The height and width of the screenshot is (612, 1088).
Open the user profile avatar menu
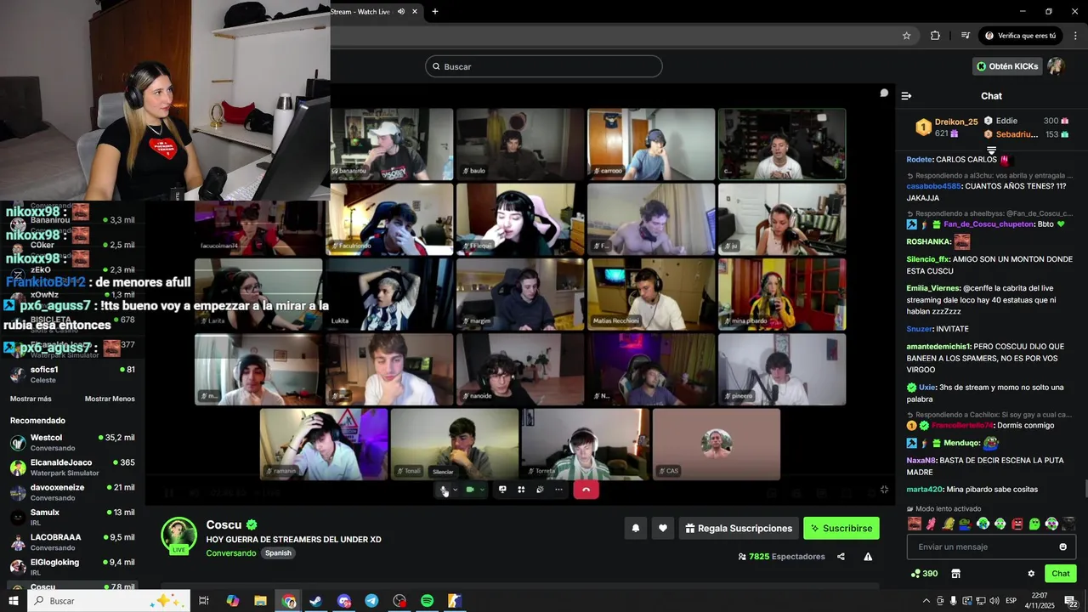1056,66
